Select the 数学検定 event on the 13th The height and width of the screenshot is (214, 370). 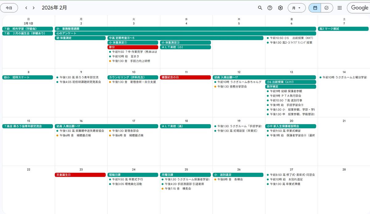click(x=290, y=87)
